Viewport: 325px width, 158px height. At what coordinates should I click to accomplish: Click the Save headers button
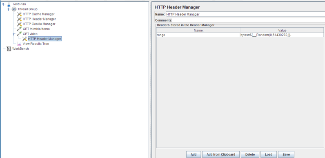(286, 154)
